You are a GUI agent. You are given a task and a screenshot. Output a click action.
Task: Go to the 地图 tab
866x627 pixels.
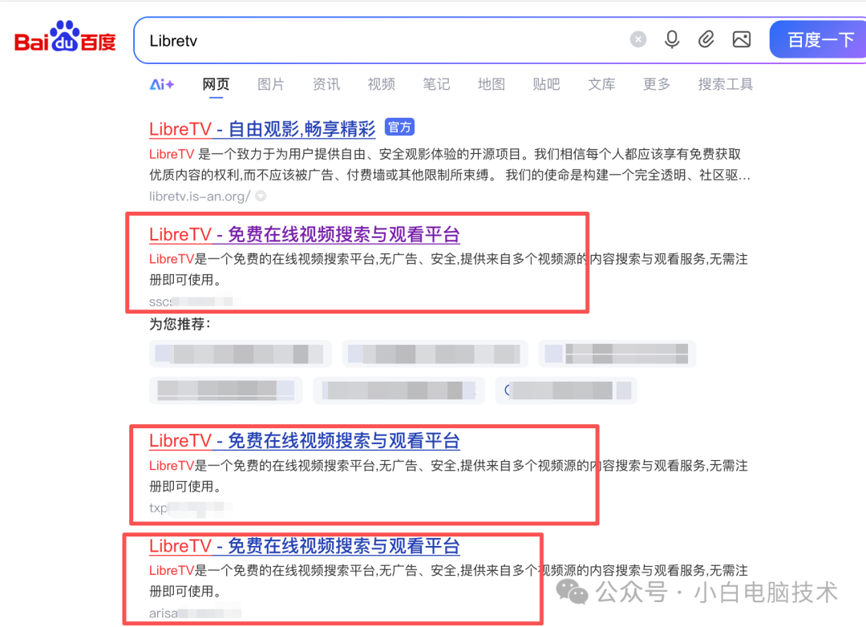pos(492,84)
